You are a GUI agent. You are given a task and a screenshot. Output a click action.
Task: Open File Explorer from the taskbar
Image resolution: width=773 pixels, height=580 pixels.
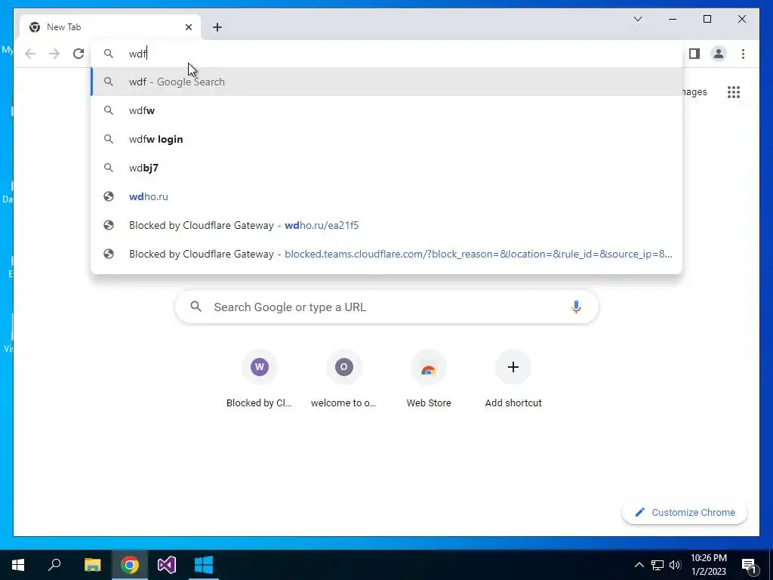point(92,565)
